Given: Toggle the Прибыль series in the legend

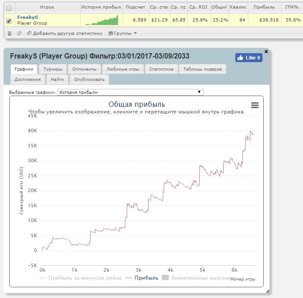Looking at the screenshot, I should [x=142, y=278].
